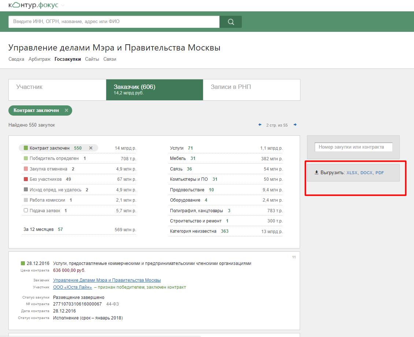The width and height of the screenshot is (414, 337).
Task: Click the light green square of 'Победитель определен'
Action: (x=26, y=158)
